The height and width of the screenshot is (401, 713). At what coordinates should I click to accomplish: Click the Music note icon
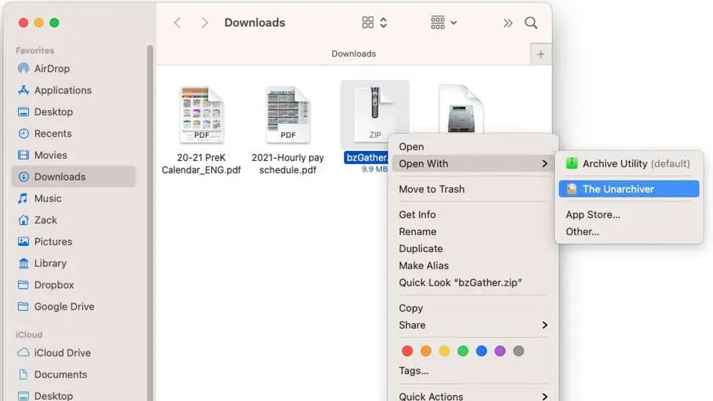pos(23,198)
